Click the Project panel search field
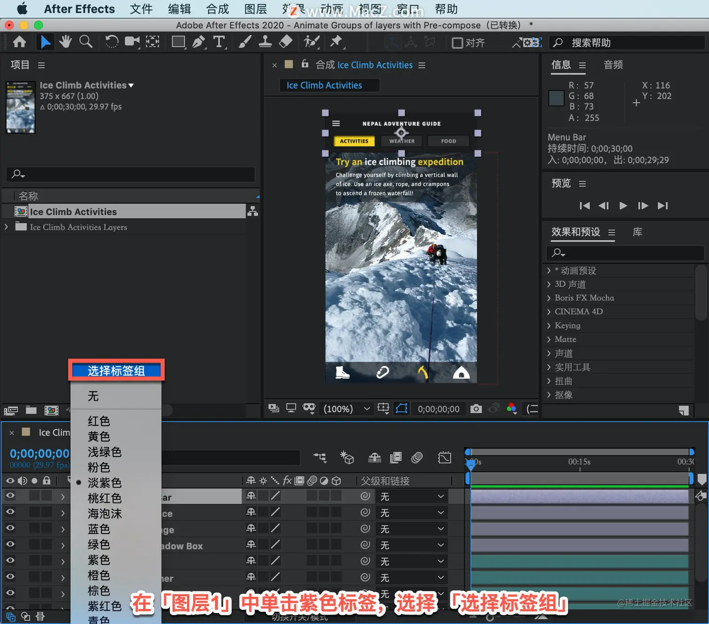The width and height of the screenshot is (709, 624). pos(131,174)
